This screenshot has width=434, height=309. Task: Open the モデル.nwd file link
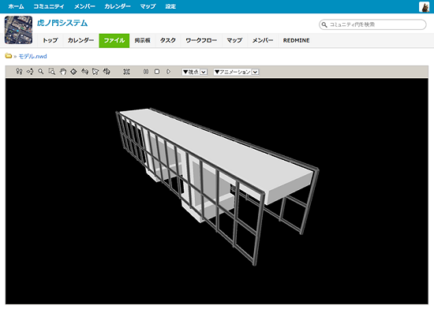(32, 56)
